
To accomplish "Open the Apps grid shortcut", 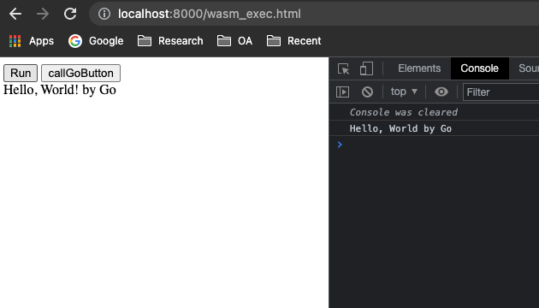I will tap(32, 41).
